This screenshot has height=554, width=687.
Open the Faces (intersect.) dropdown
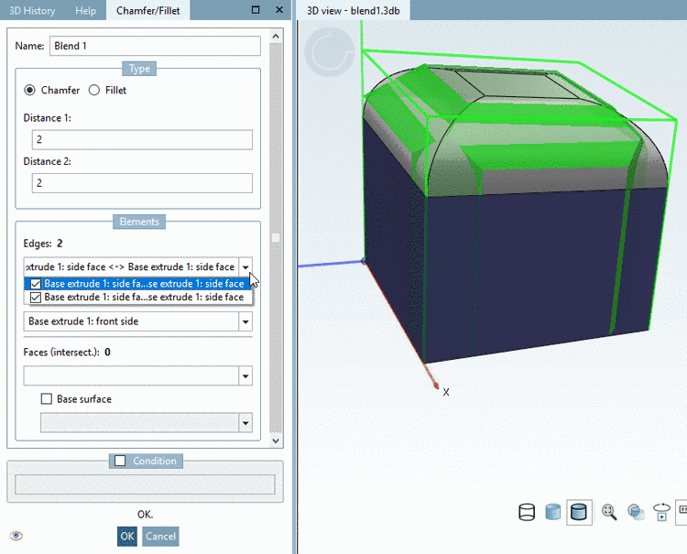point(245,375)
